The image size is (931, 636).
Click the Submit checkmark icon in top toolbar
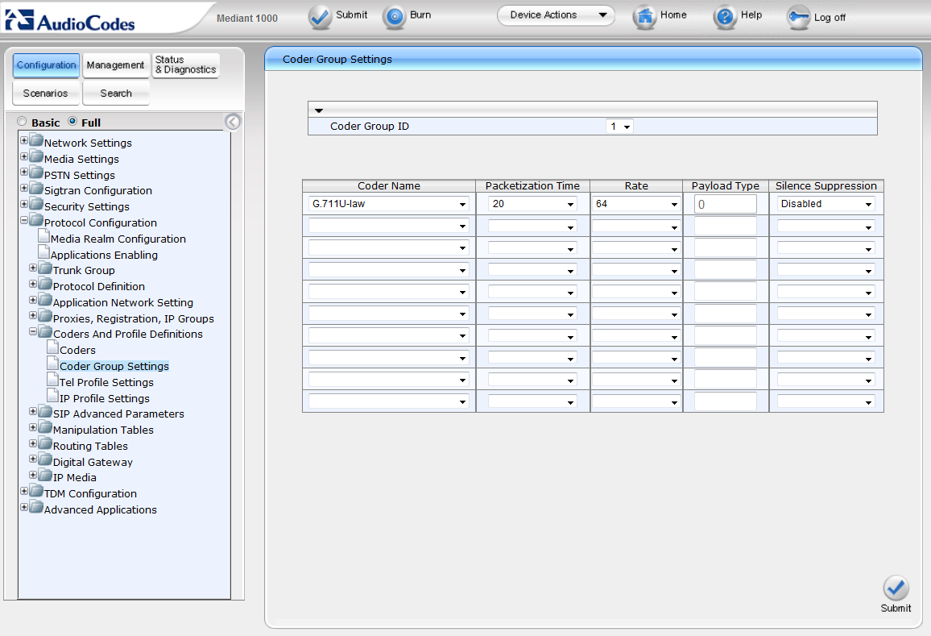coord(320,17)
